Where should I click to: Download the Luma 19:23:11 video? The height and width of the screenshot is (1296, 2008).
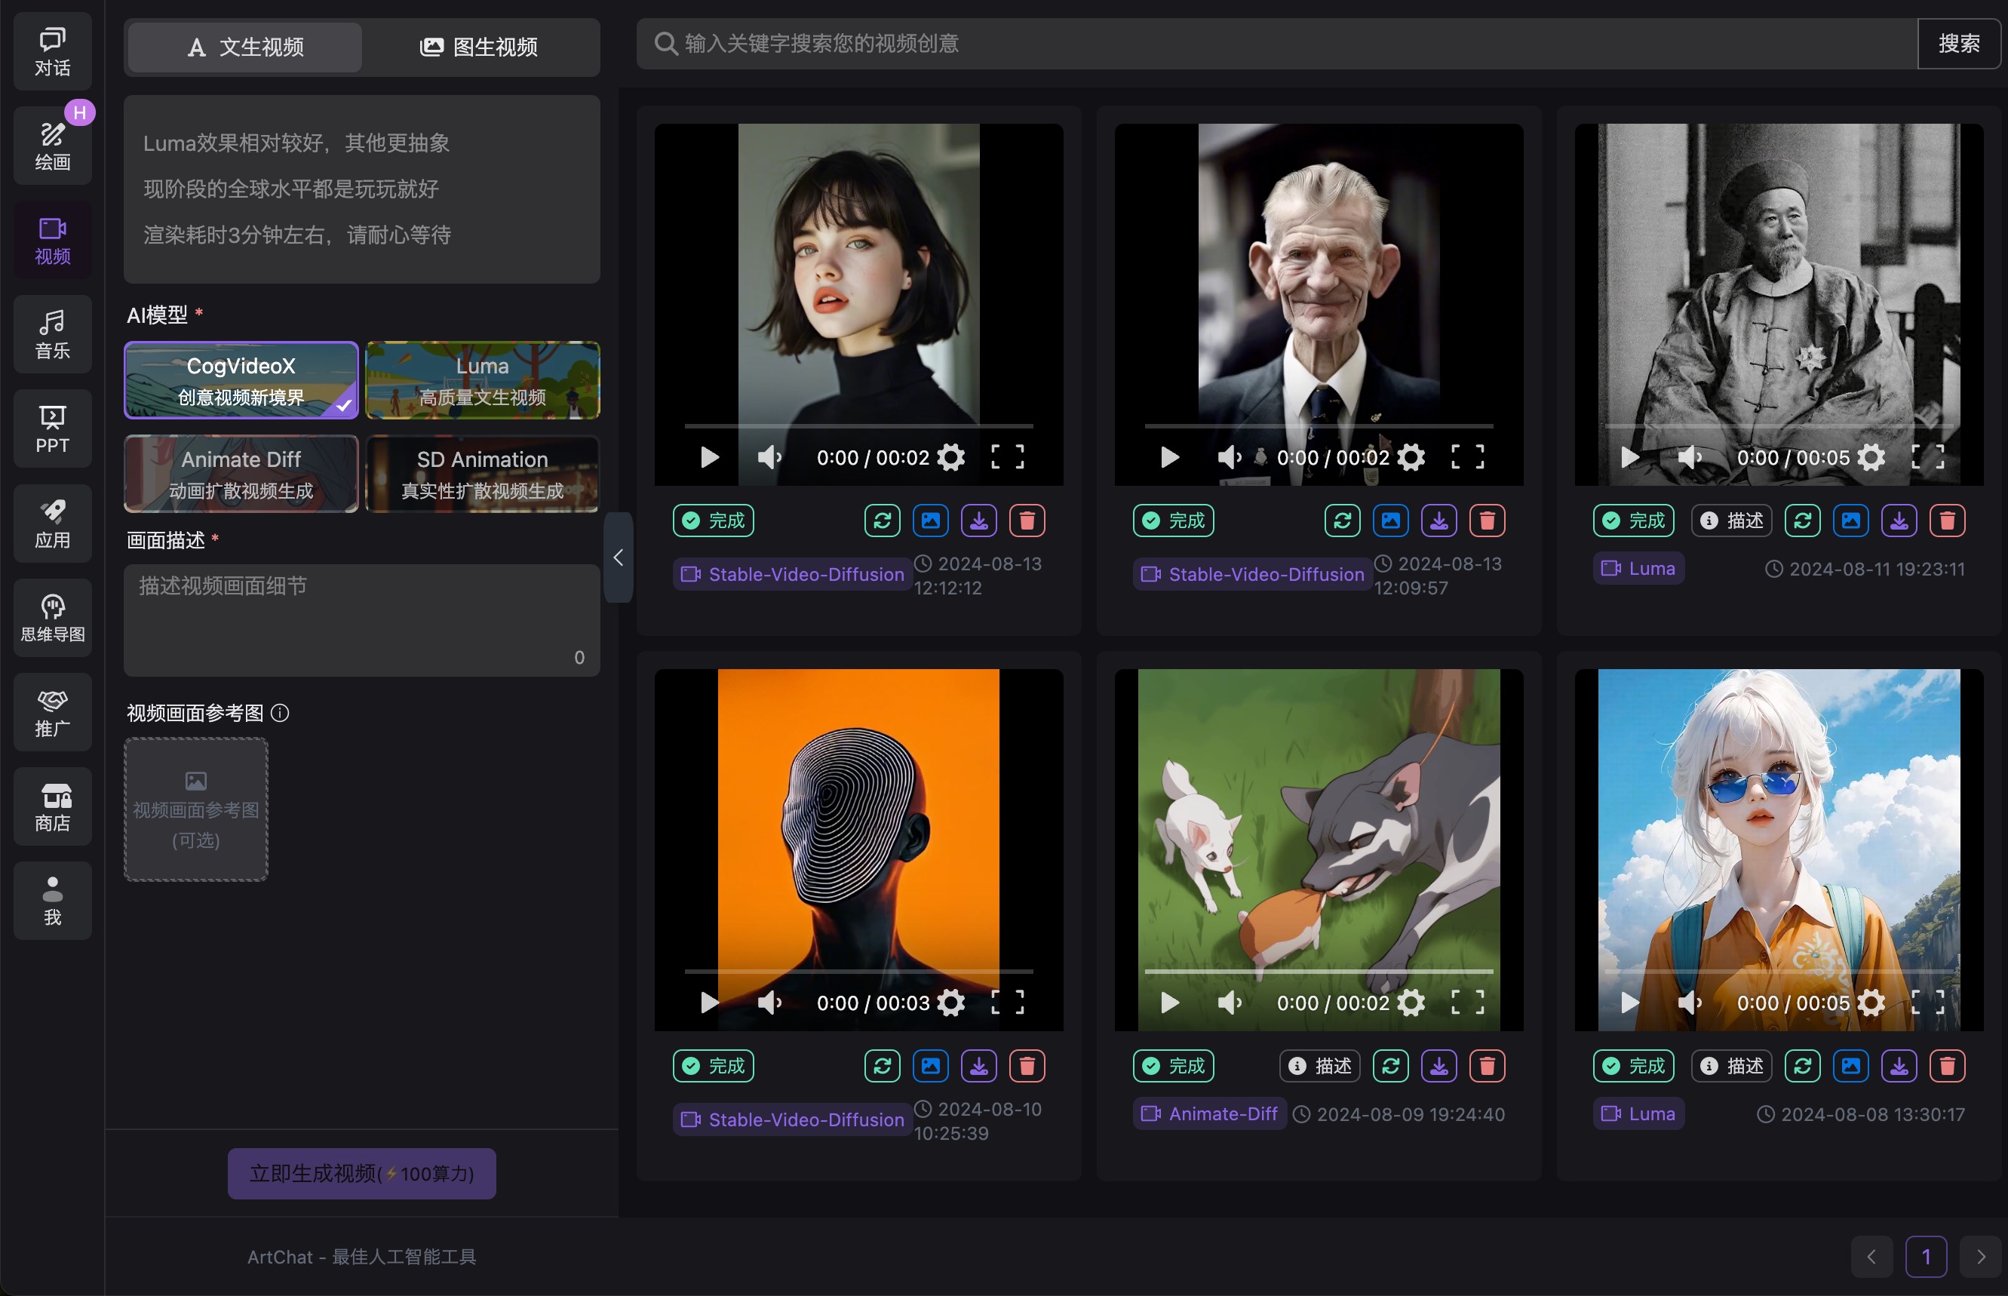[x=1899, y=520]
